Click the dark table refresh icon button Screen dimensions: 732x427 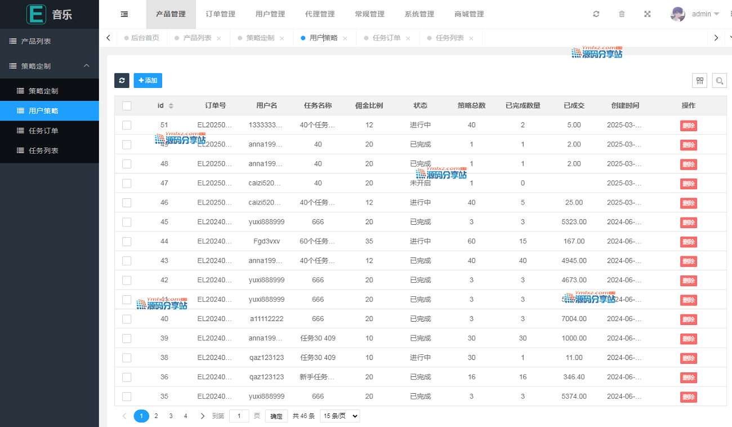coord(122,81)
